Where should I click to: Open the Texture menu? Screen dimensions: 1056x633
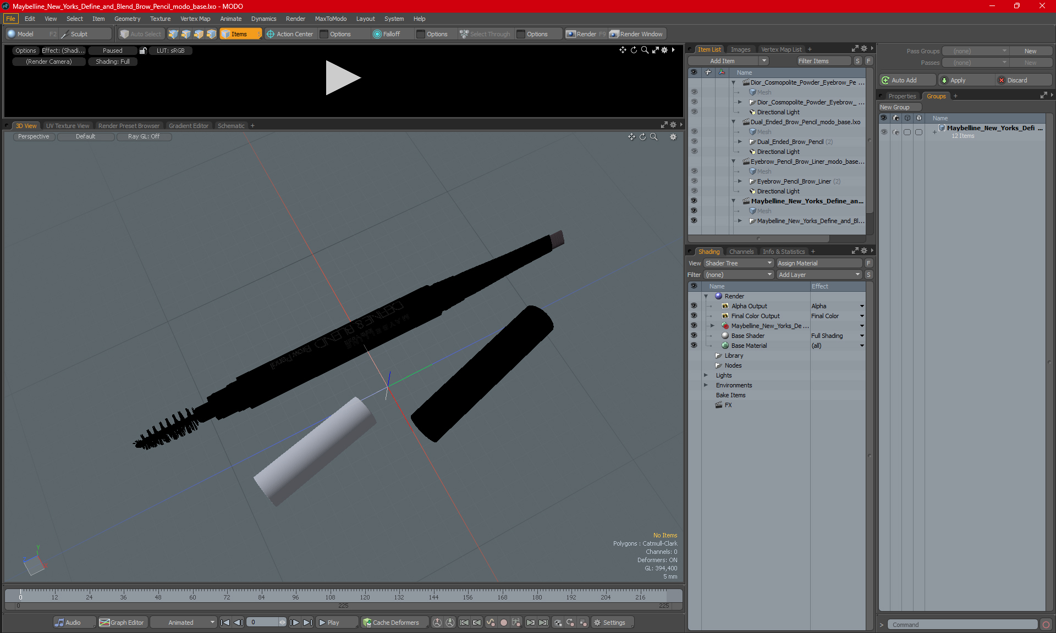[160, 19]
